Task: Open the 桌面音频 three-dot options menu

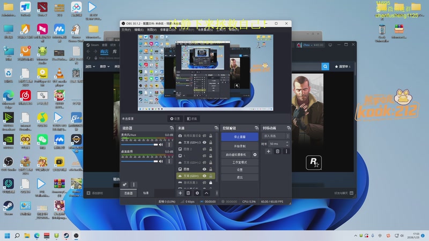Action: click(x=169, y=161)
